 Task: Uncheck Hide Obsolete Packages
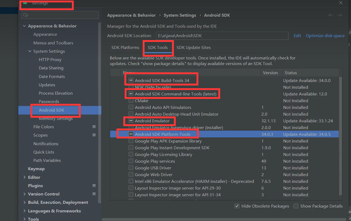pyautogui.click(x=237, y=206)
